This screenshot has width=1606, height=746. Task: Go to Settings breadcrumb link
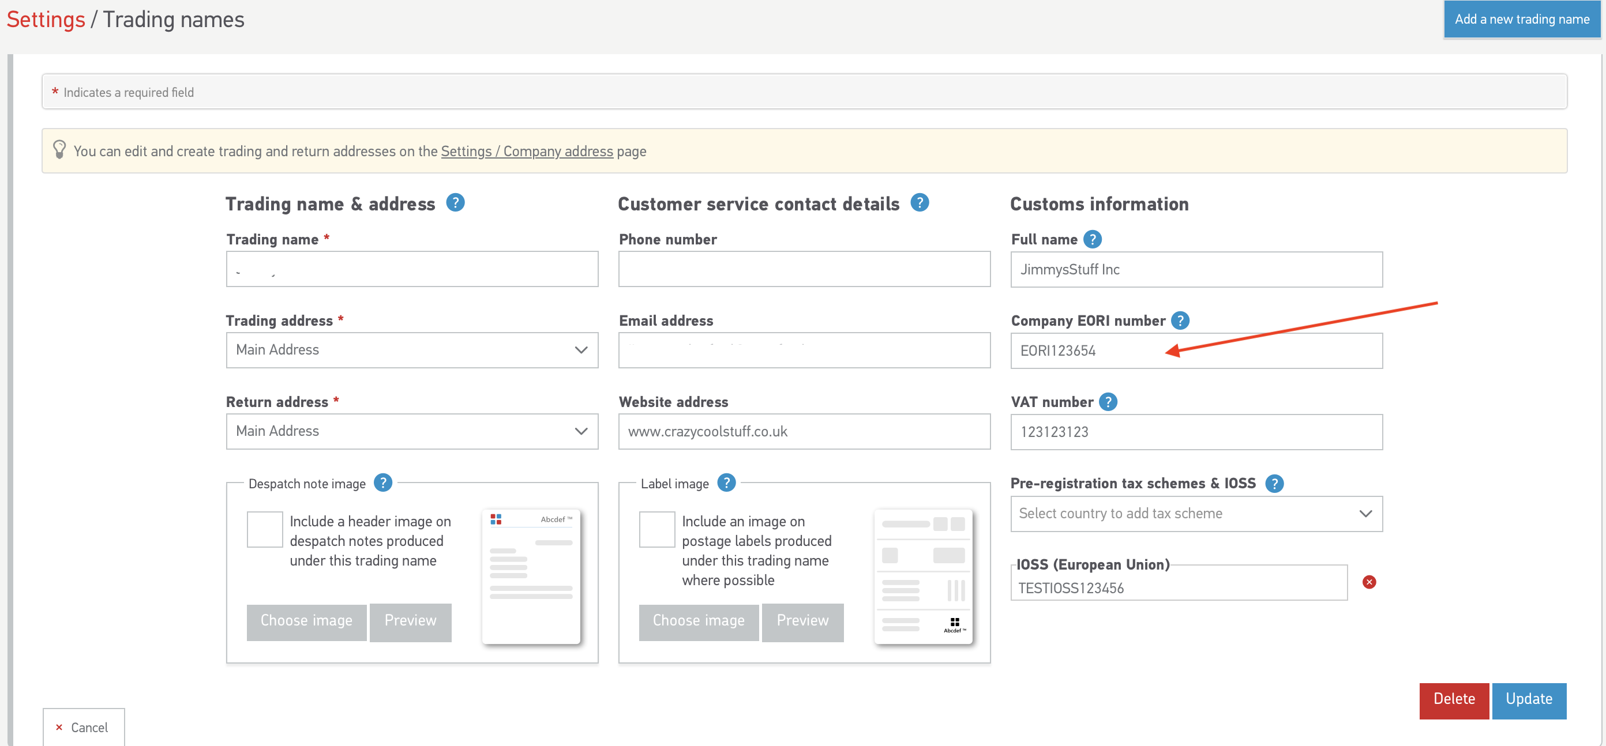pos(46,20)
